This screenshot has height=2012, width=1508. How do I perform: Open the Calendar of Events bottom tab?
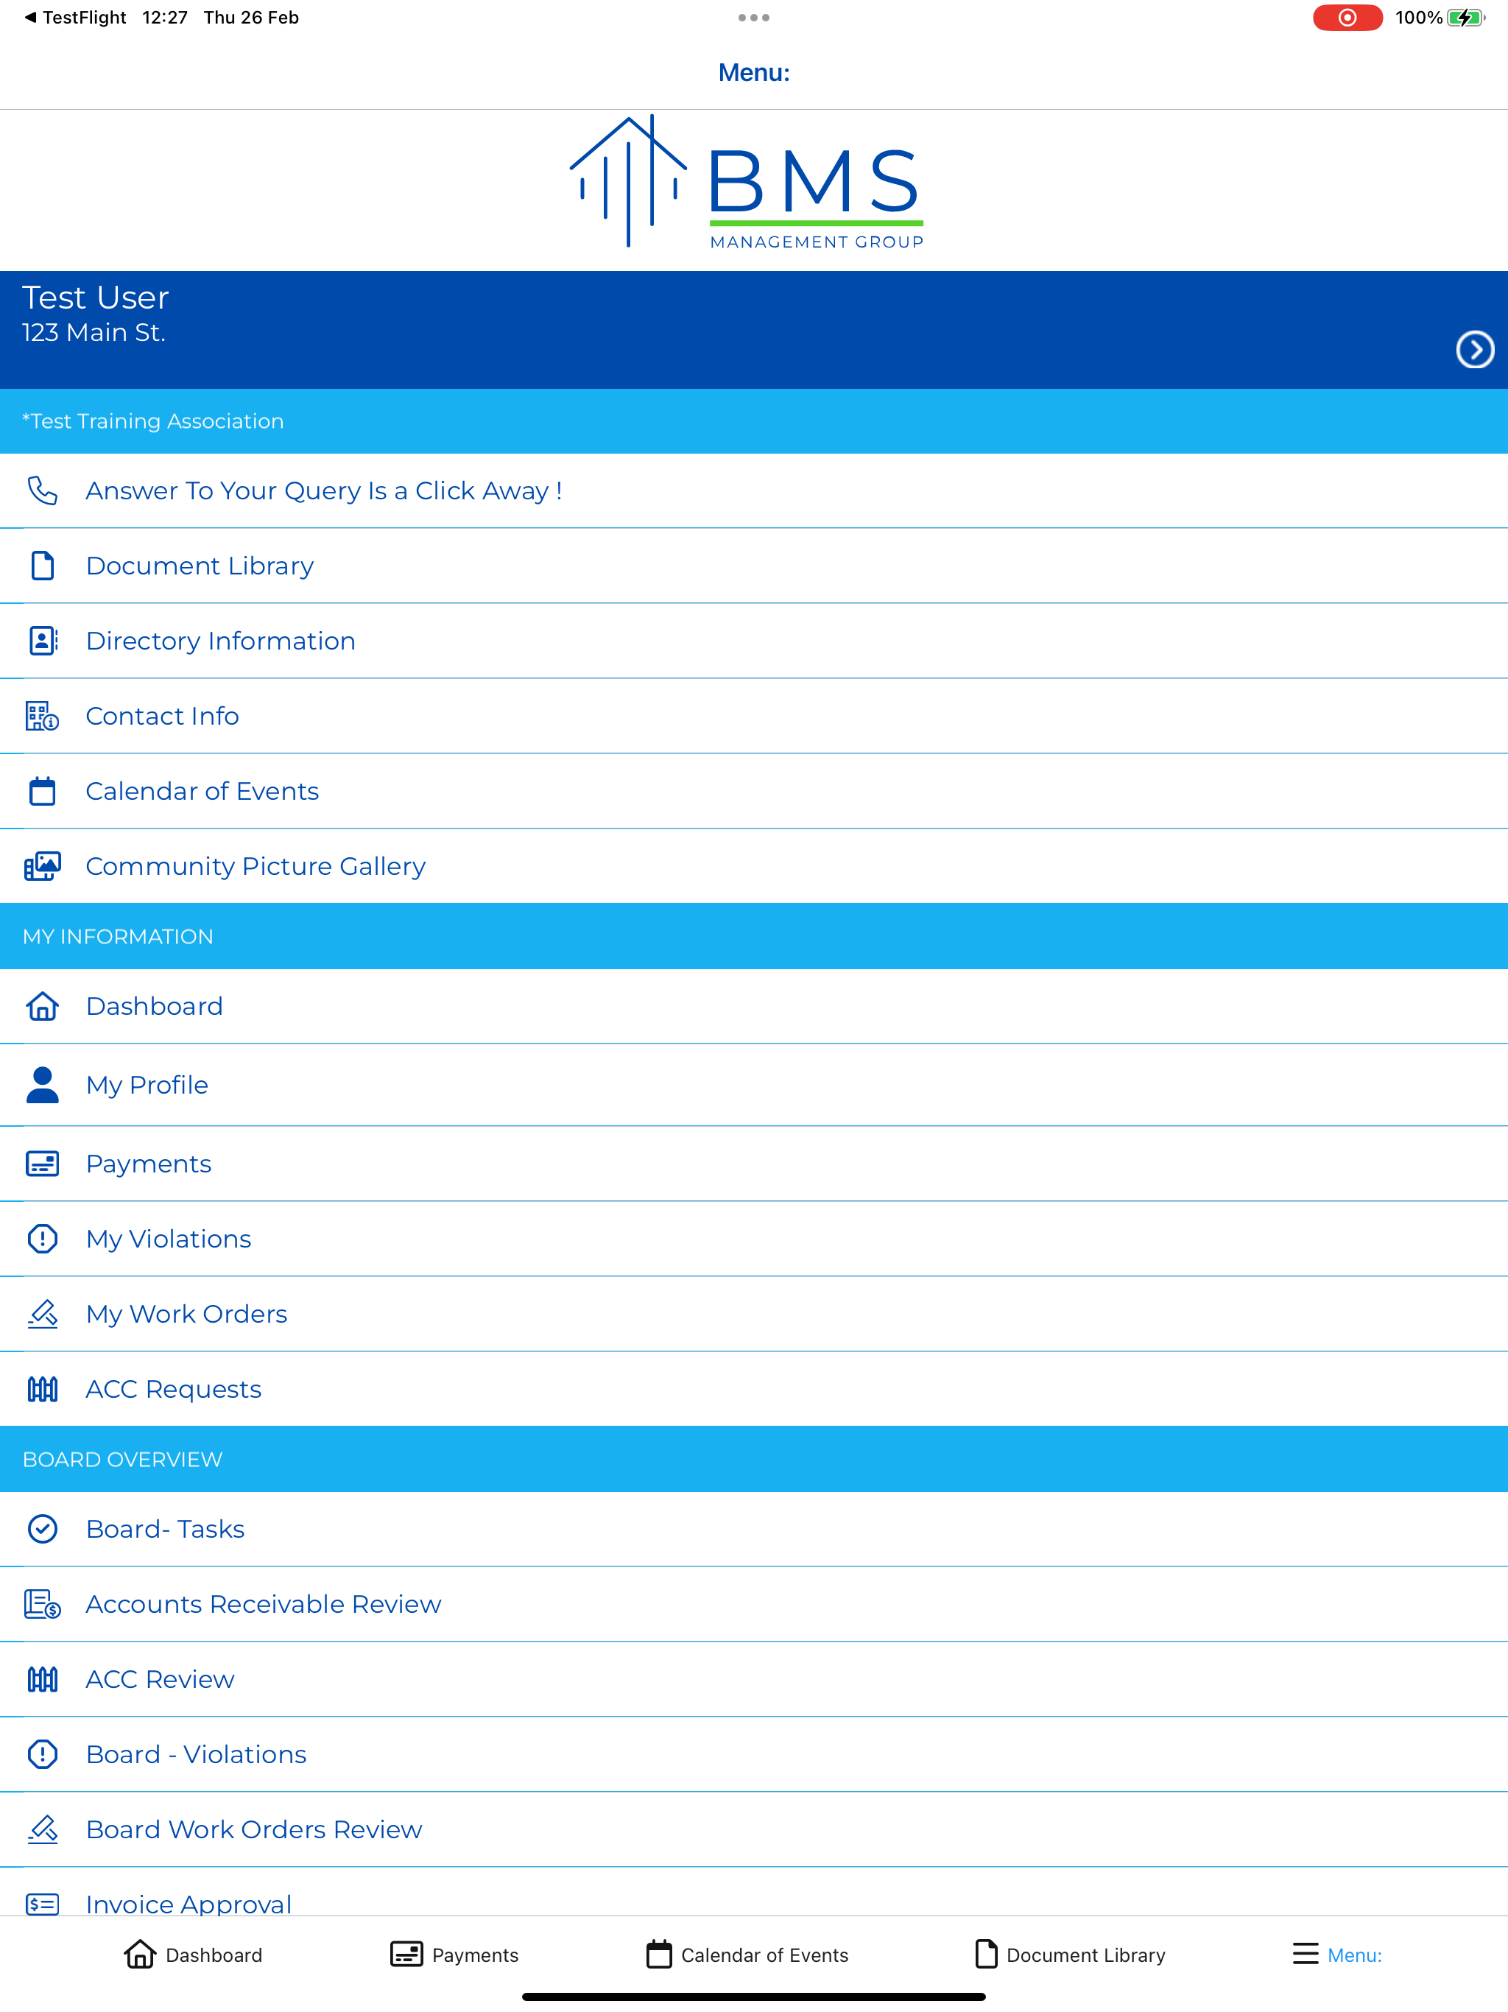[747, 1954]
